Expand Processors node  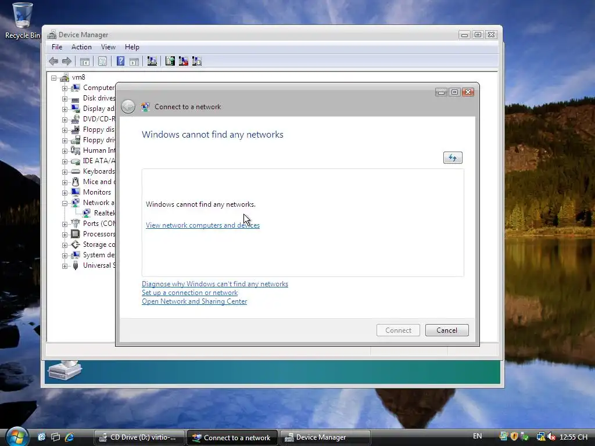click(x=64, y=235)
